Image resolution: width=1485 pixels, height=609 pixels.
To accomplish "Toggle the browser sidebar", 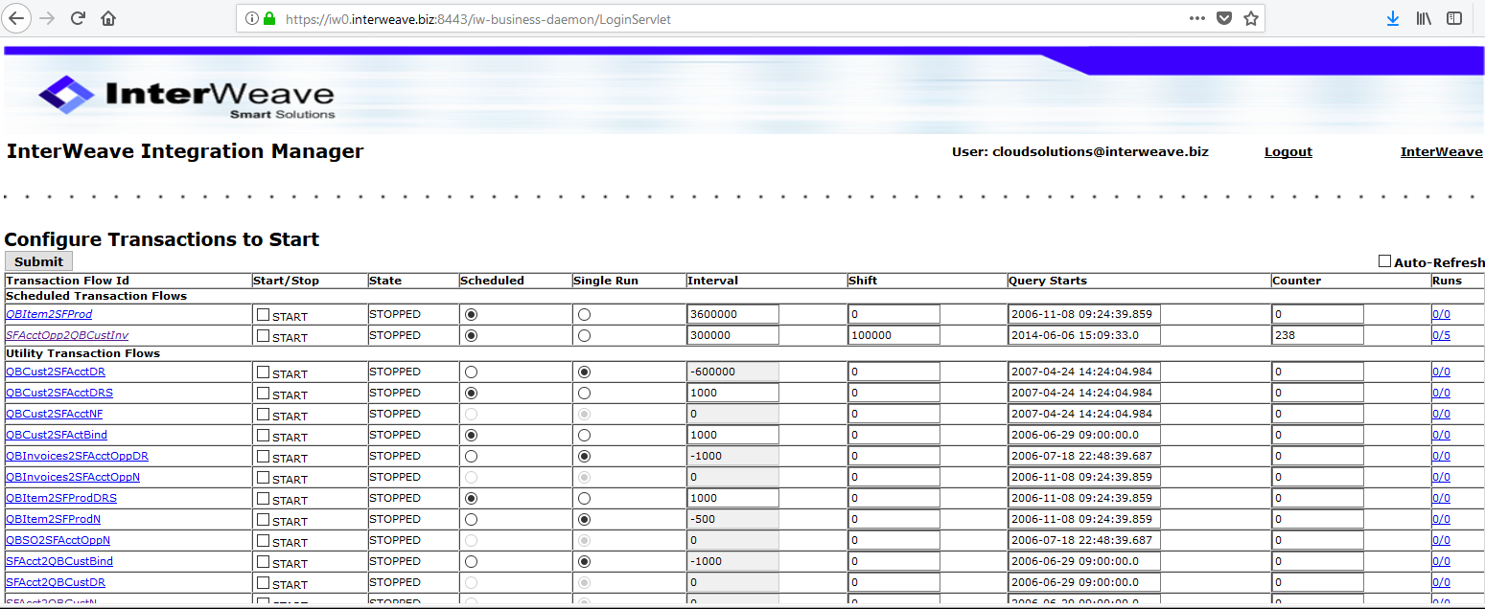I will click(x=1453, y=18).
